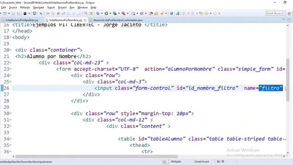This screenshot has width=293, height=165.
Task: Click the "tableAlumno" id value
Action: click(x=166, y=139)
